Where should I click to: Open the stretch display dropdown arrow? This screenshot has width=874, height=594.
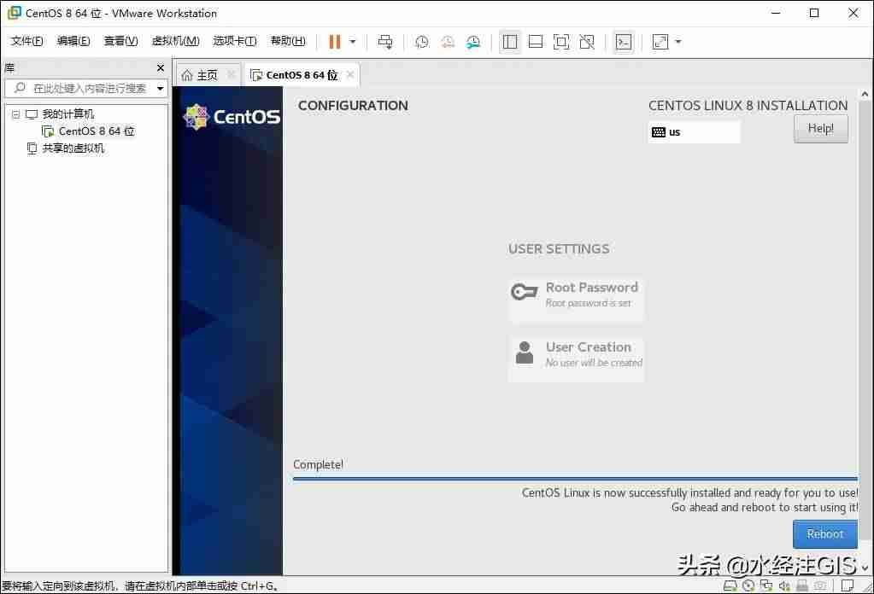pos(677,42)
